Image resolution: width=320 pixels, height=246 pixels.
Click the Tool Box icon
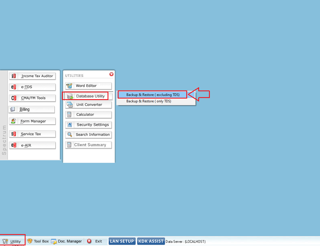[30, 241]
